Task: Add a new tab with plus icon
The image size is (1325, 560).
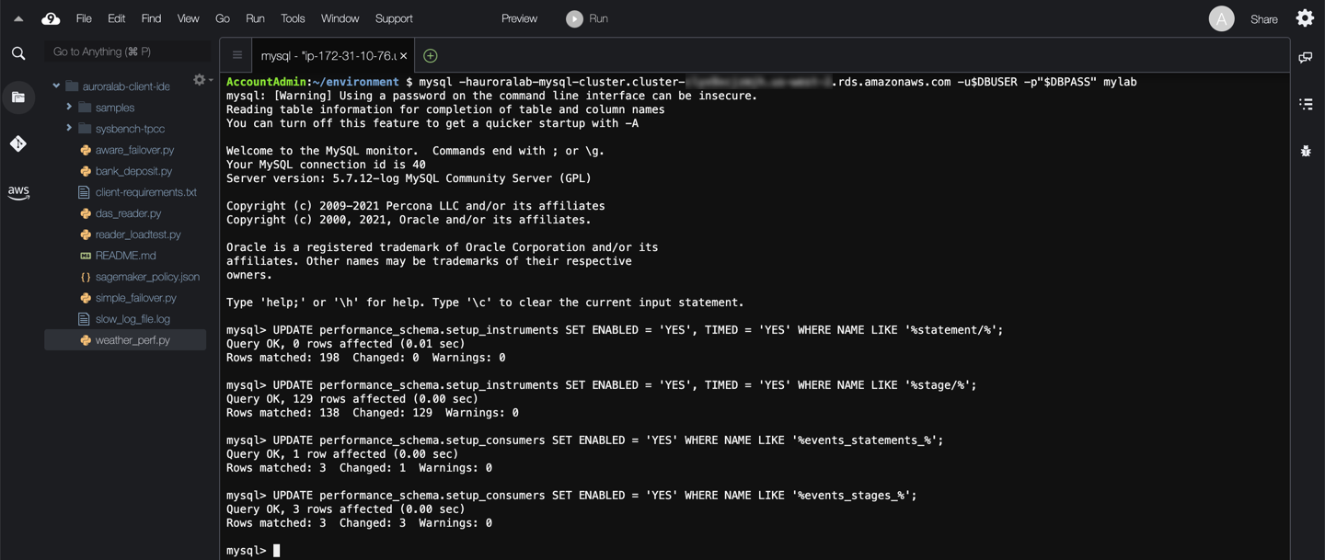Action: click(430, 56)
